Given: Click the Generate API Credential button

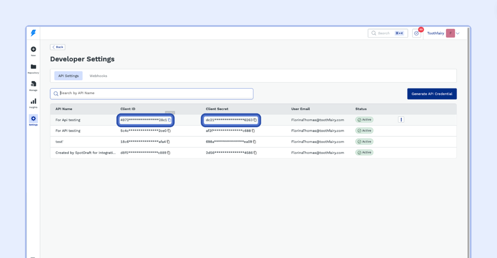Looking at the screenshot, I should [432, 94].
